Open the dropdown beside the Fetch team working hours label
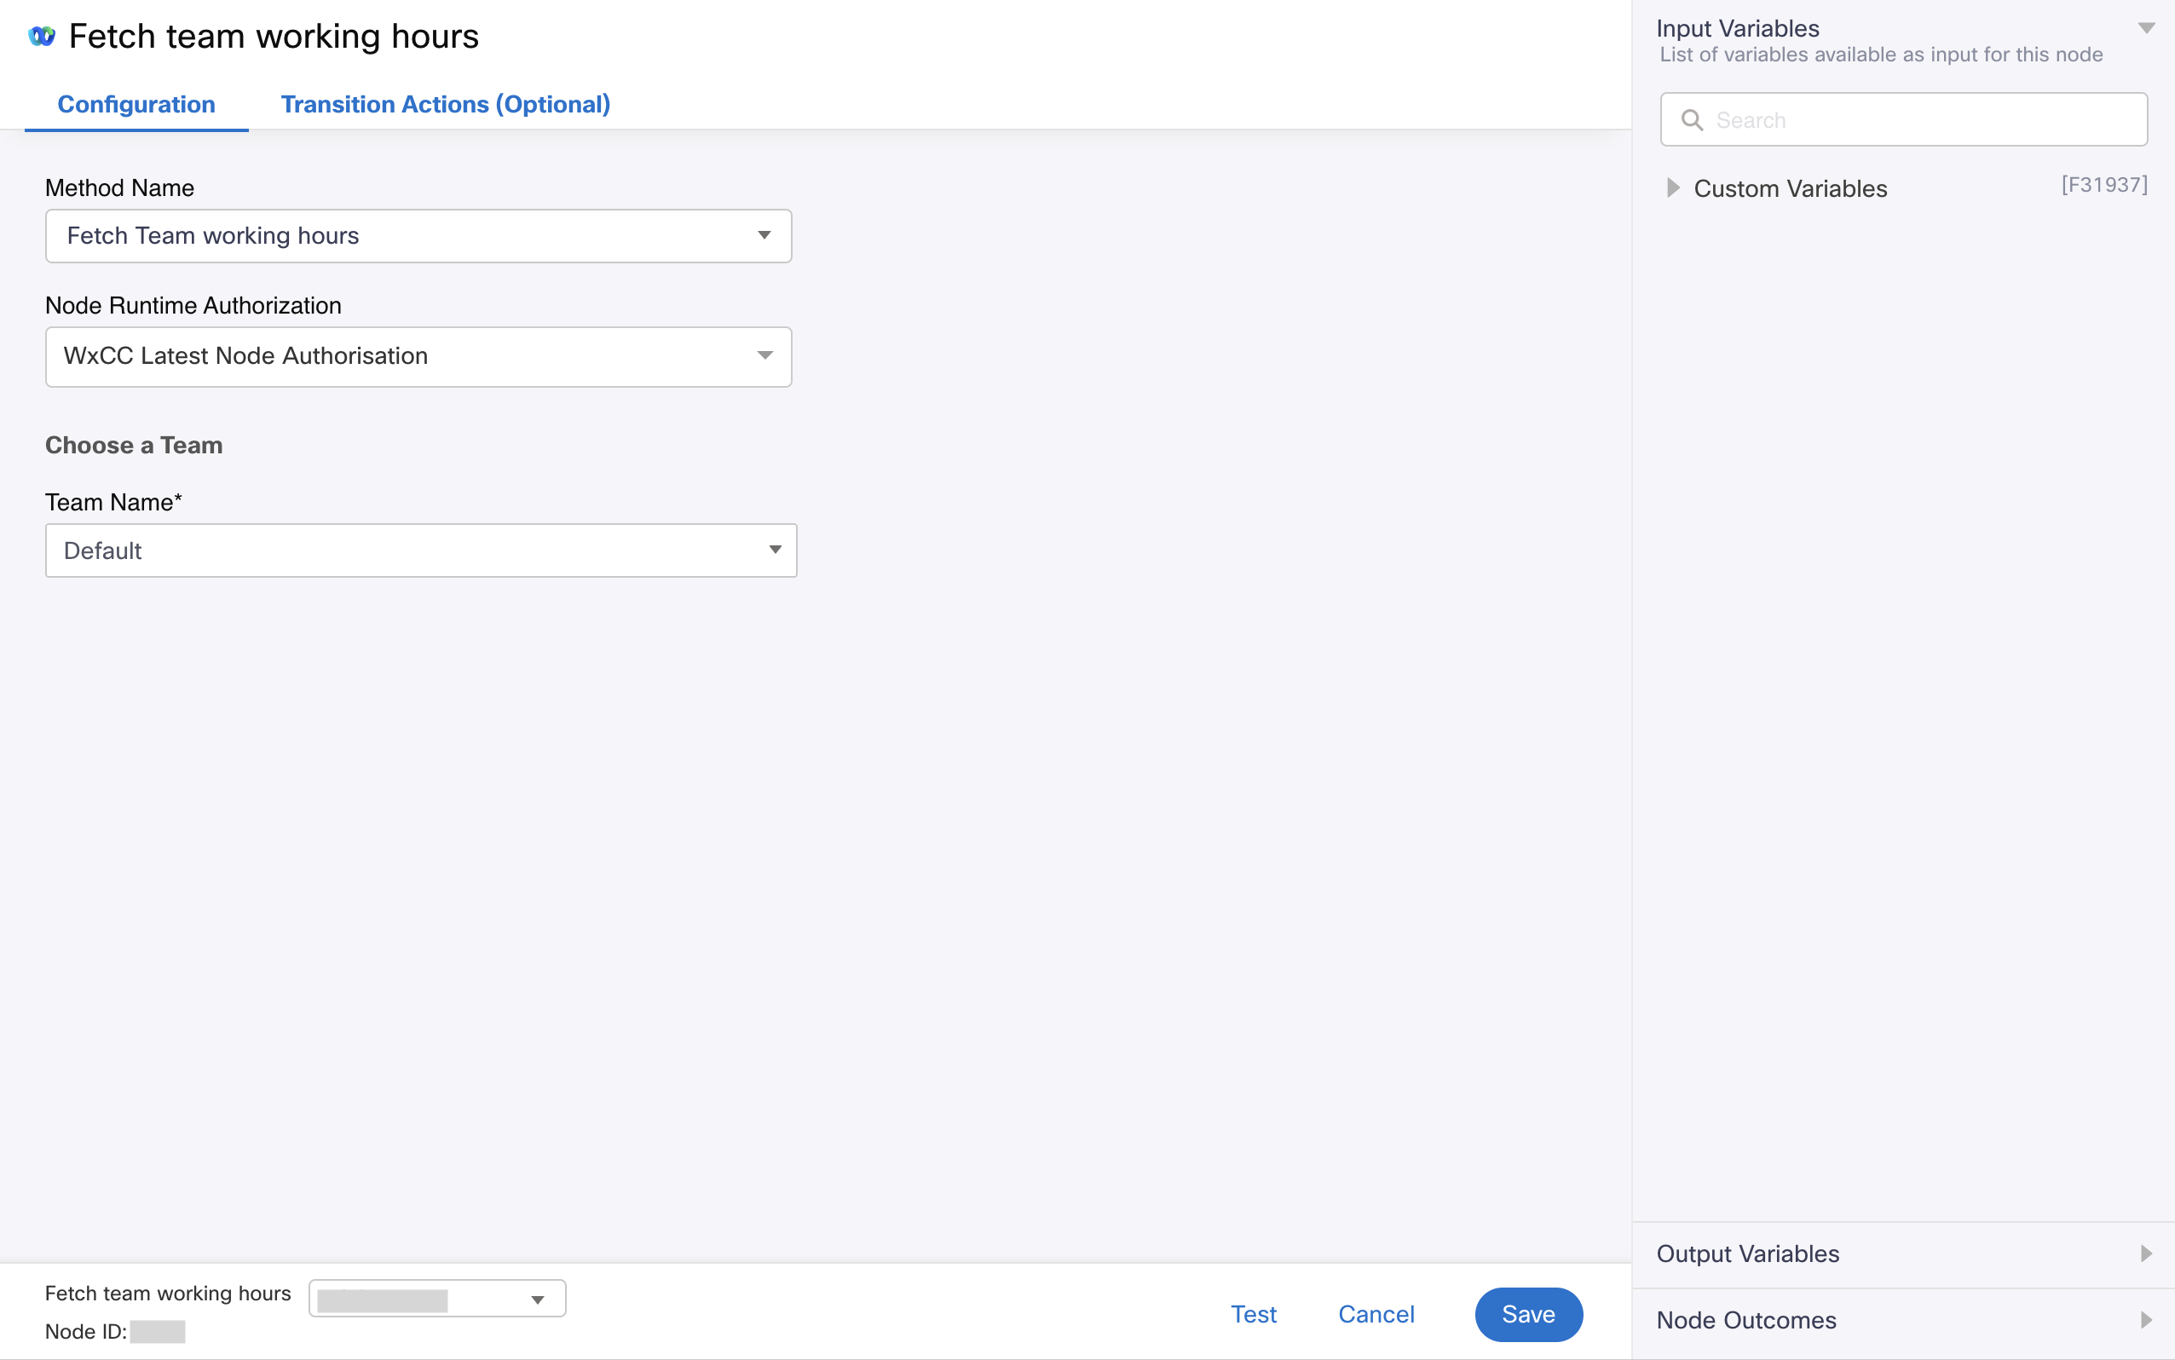The height and width of the screenshot is (1360, 2175). (437, 1299)
